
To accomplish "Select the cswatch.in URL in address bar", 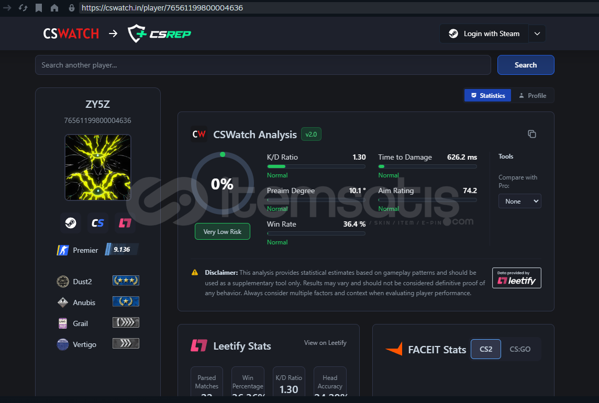I will click(x=162, y=8).
